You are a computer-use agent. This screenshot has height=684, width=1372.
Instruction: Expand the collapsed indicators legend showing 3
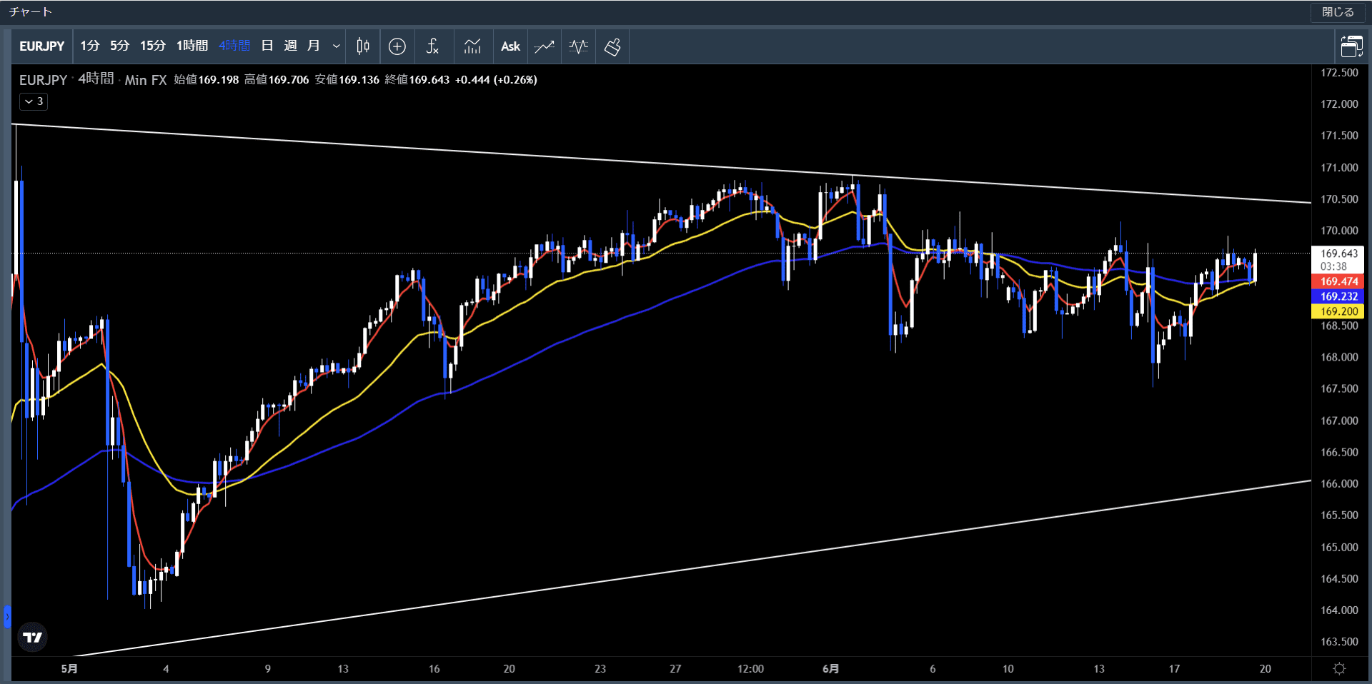pos(34,101)
